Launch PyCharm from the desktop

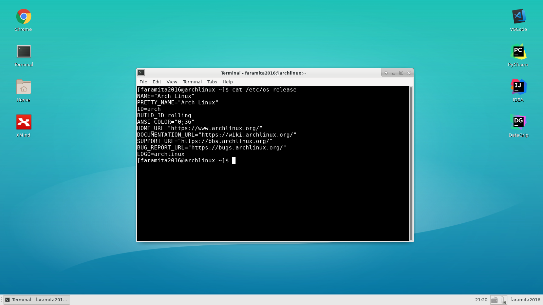518,52
